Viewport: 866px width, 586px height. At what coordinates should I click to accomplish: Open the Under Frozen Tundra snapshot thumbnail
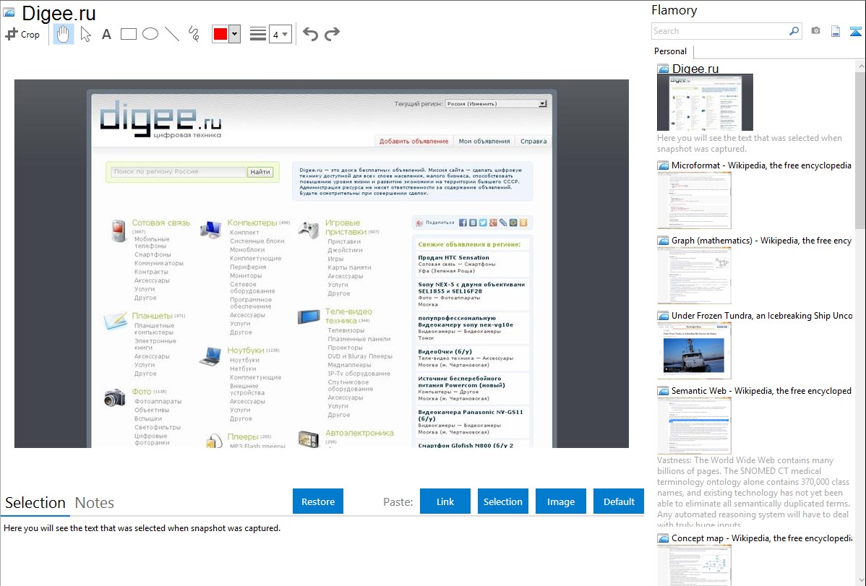coord(694,350)
